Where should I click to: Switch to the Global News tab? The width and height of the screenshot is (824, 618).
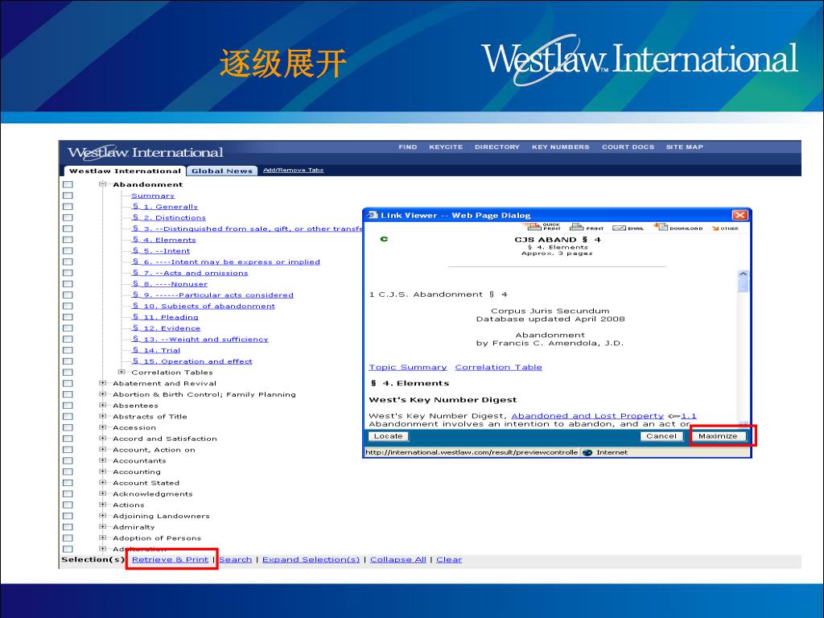coord(222,171)
